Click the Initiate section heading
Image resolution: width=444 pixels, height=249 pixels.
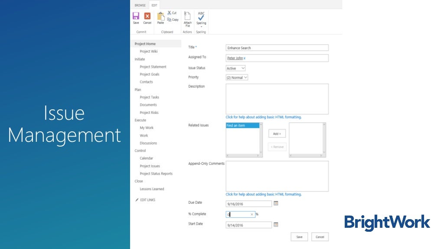140,59
